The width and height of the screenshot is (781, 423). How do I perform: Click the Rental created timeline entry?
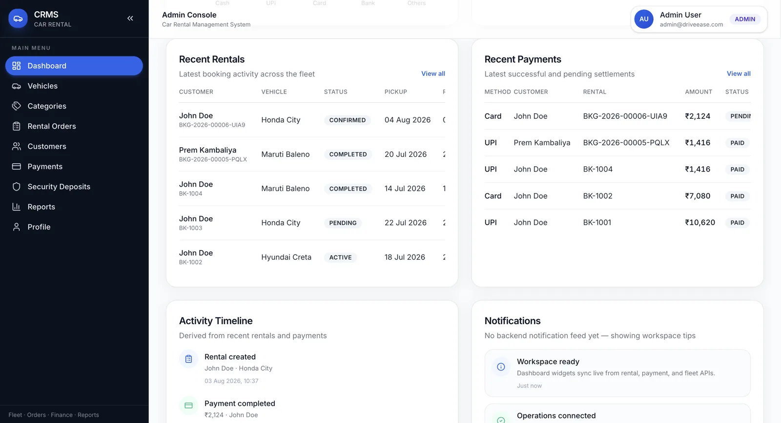312,368
